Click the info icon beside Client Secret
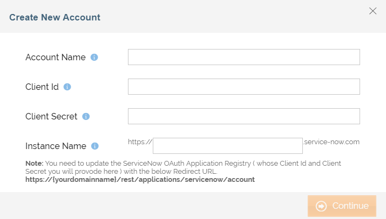Image resolution: width=386 pixels, height=219 pixels. click(x=86, y=116)
